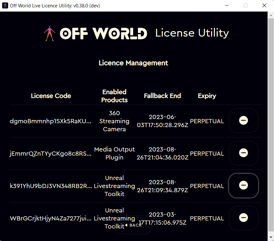
Task: Click the License Code column header
Action: coord(51,96)
